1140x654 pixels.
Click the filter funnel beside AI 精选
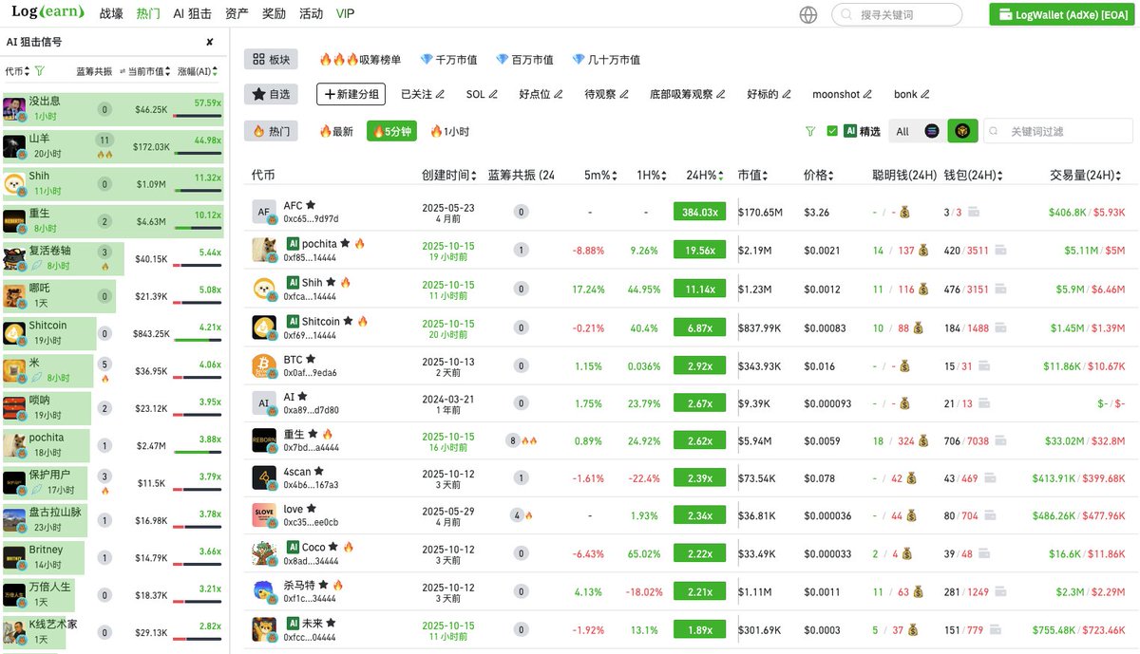tap(810, 131)
